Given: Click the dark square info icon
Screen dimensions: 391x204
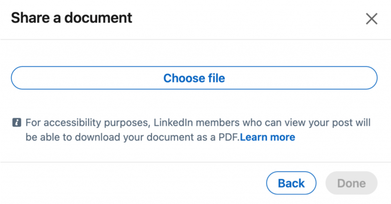Looking at the screenshot, I should pyautogui.click(x=17, y=123).
